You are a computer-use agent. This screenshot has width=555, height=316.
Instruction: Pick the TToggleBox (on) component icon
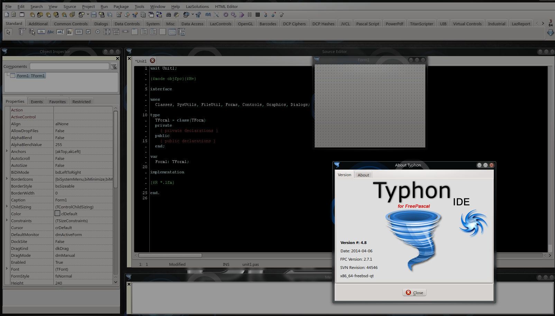[x=79, y=32]
